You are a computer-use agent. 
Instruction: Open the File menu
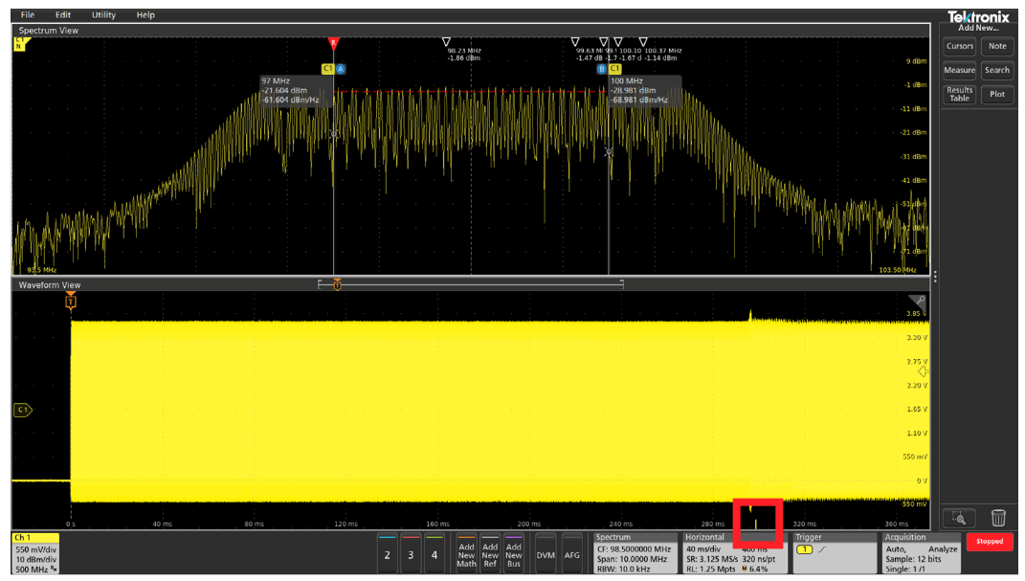[x=28, y=15]
